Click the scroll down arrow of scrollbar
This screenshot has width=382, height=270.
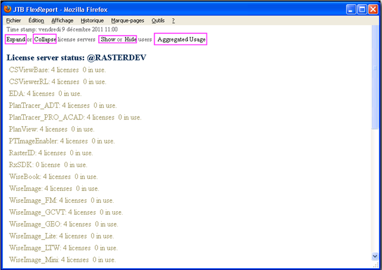point(375,256)
